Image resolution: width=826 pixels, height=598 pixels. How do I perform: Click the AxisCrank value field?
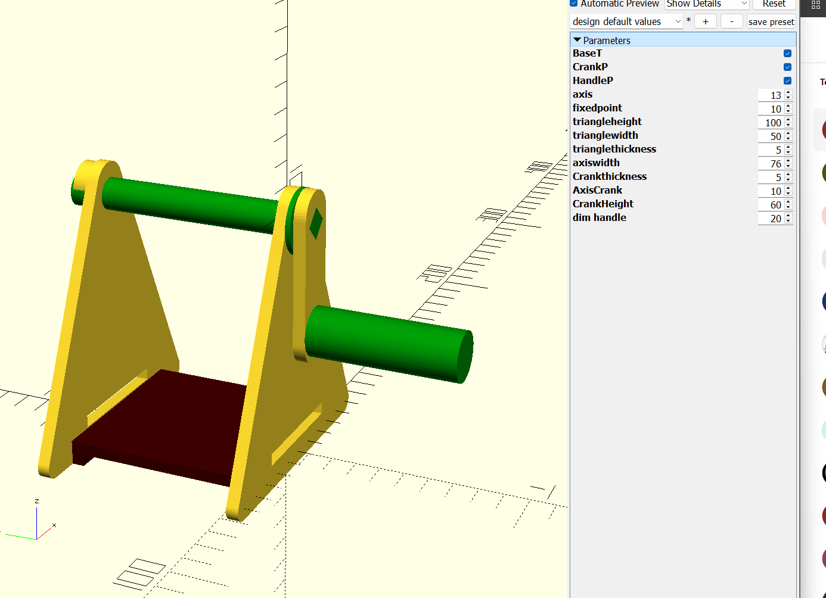point(771,191)
